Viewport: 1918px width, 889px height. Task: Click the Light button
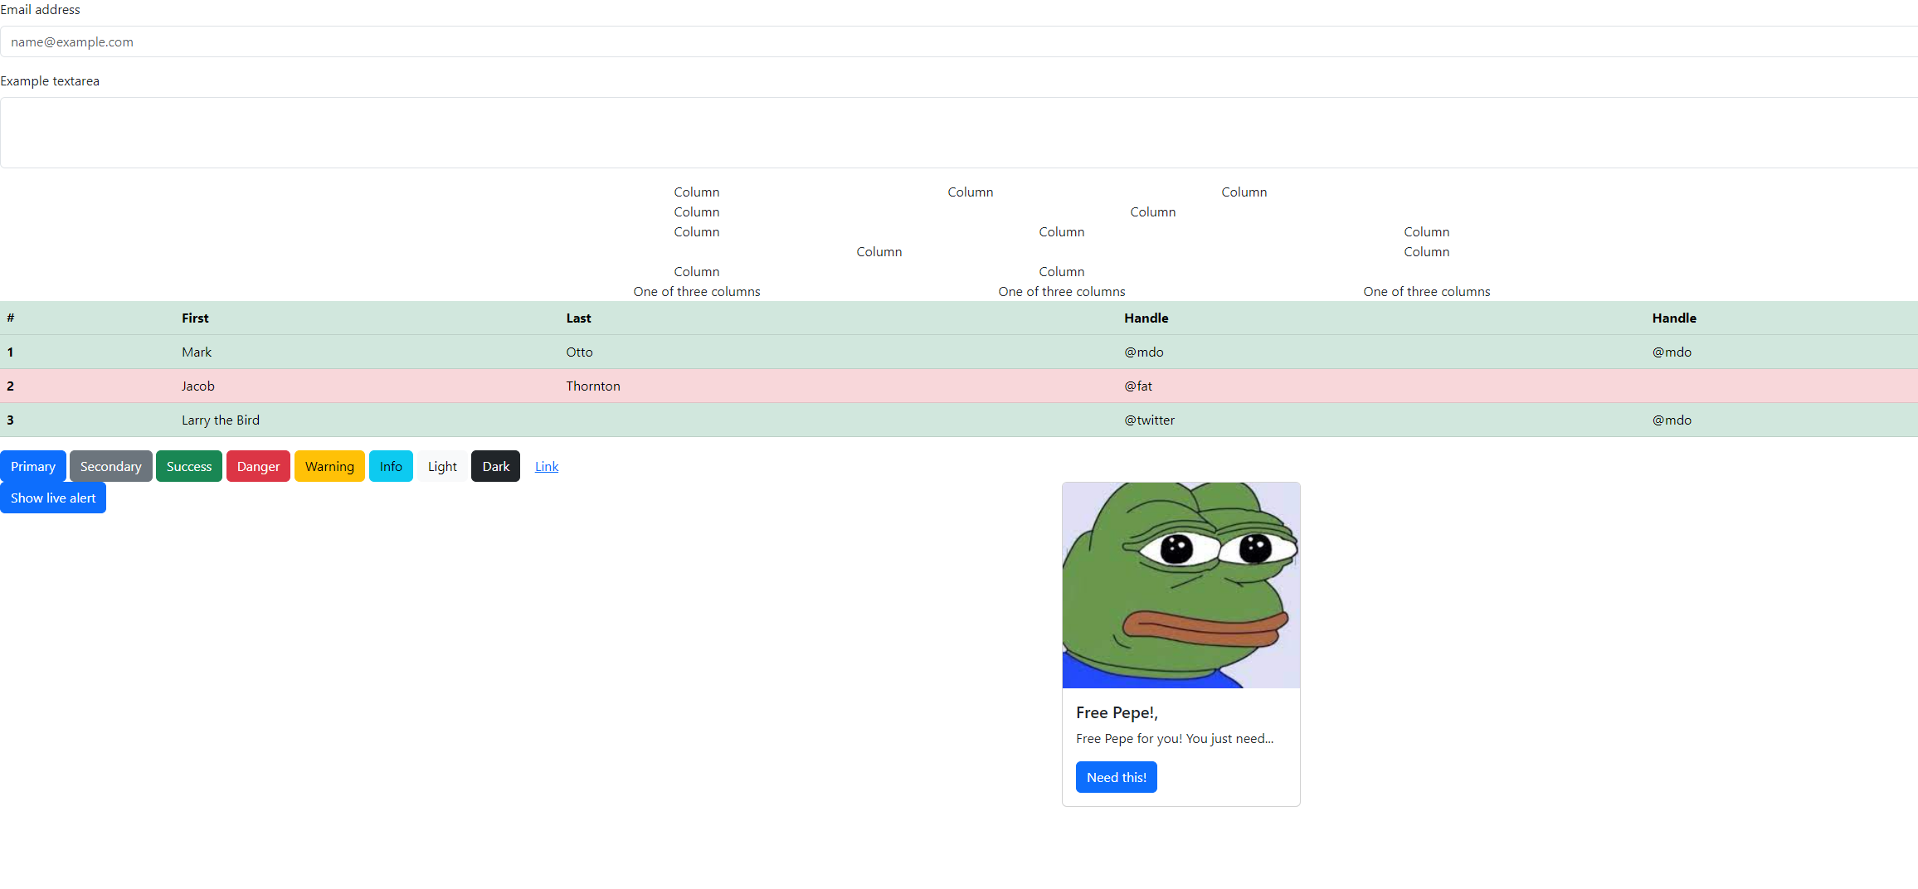442,466
